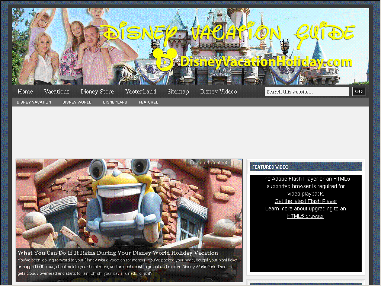Open the Sitemap page
381x286 pixels.
click(x=178, y=92)
